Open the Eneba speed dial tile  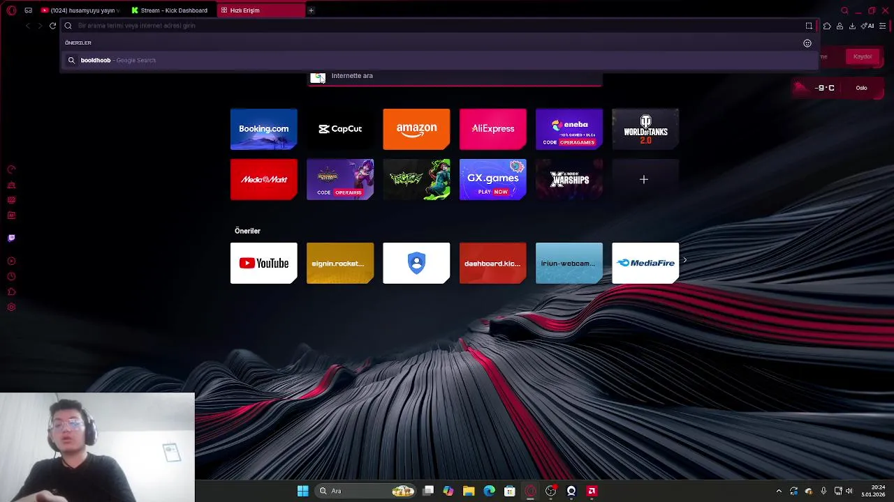click(x=569, y=129)
